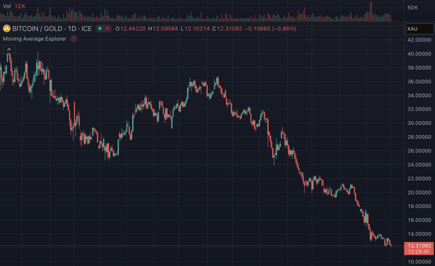
Task: Click the 36.00000 price axis label
Action: (x=419, y=82)
